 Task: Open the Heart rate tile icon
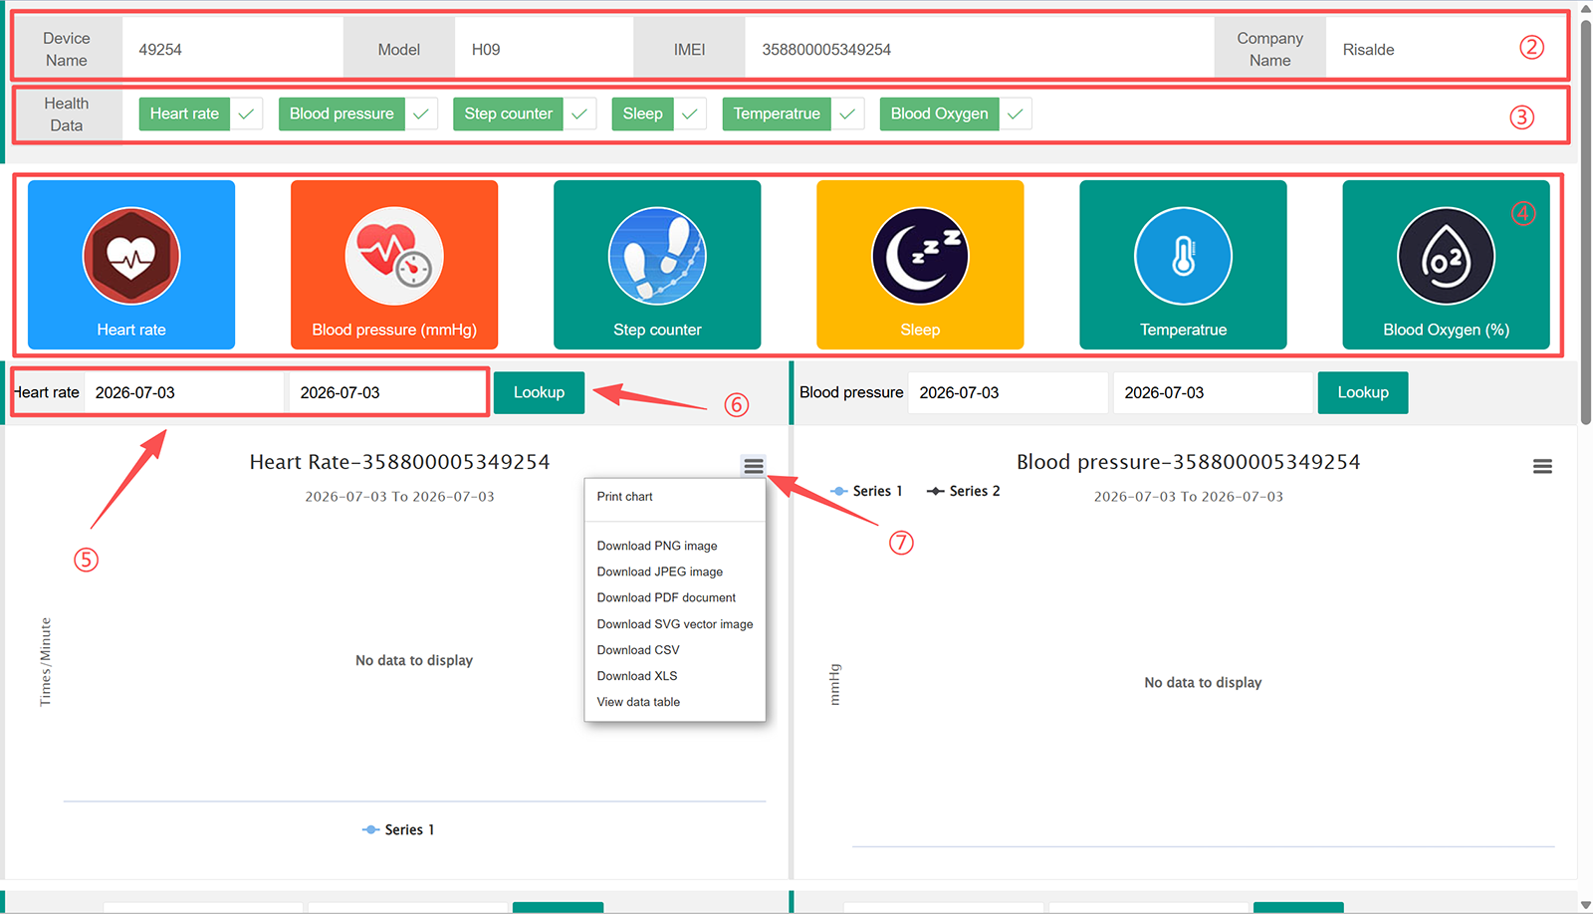(131, 256)
